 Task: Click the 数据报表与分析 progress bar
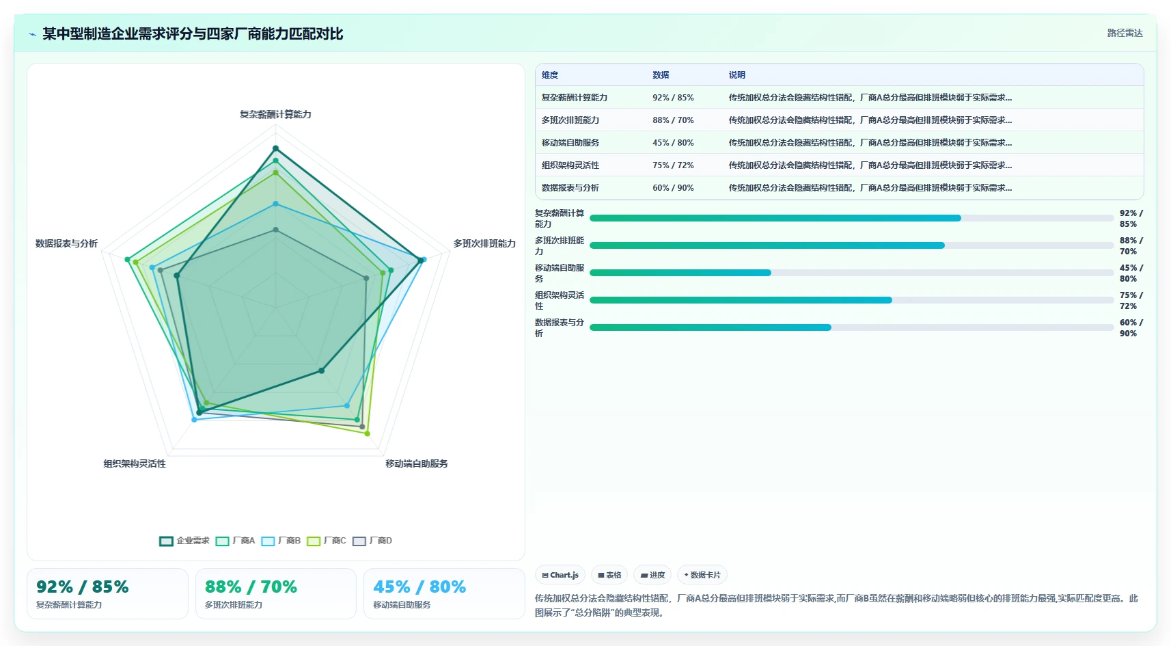(x=851, y=327)
